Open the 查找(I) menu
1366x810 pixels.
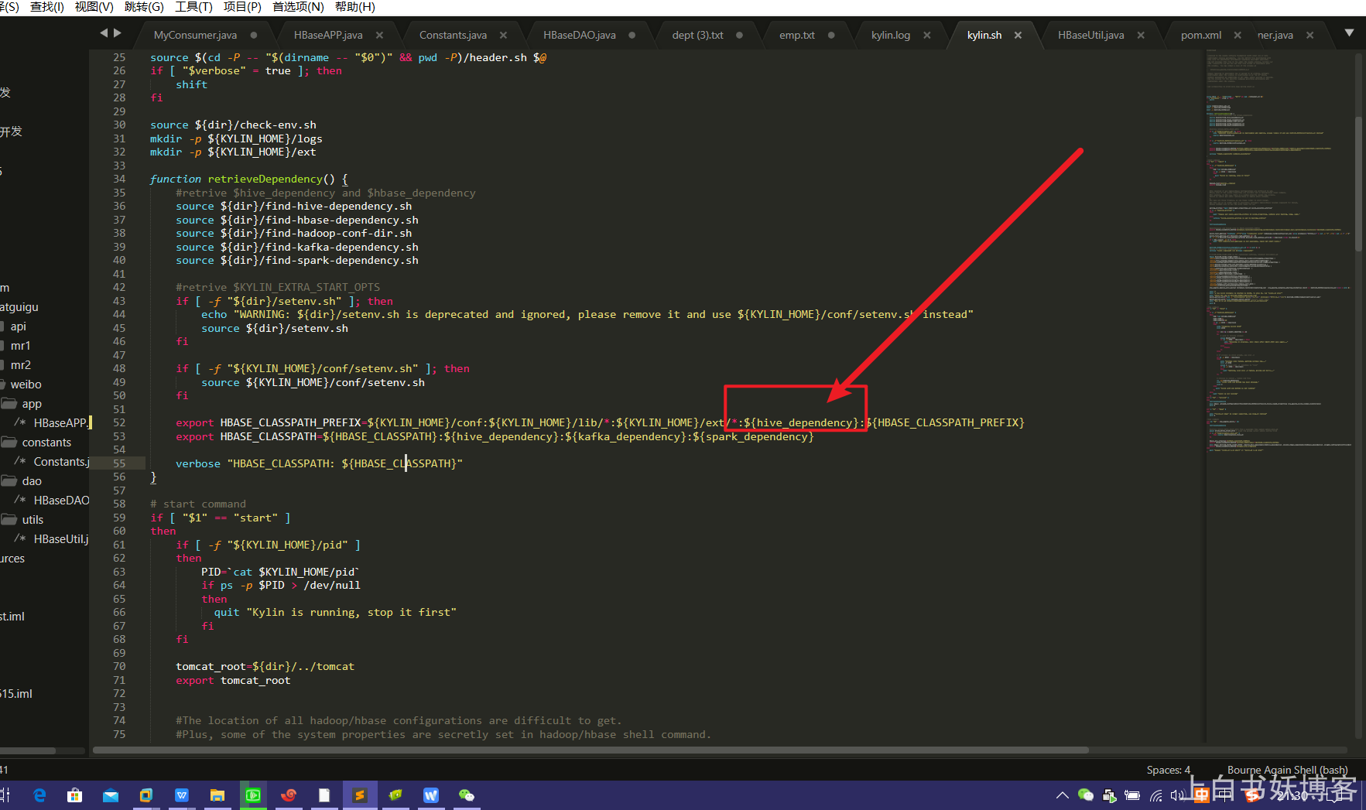click(x=47, y=7)
